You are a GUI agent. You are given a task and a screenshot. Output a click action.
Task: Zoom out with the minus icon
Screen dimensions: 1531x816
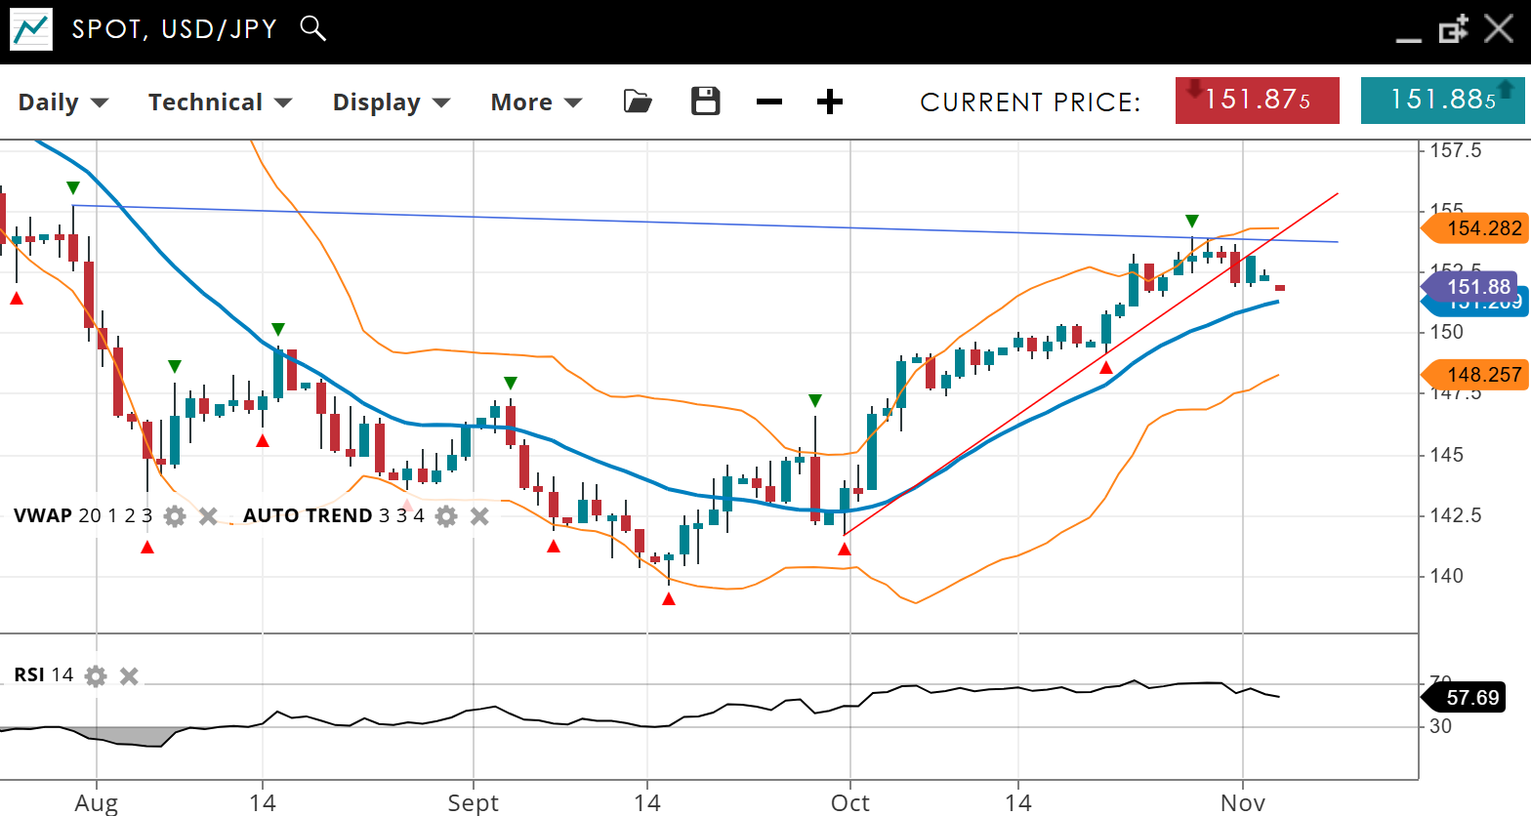(x=769, y=102)
